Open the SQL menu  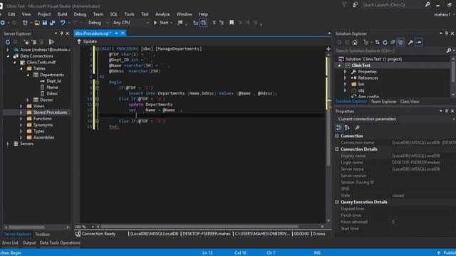point(114,14)
